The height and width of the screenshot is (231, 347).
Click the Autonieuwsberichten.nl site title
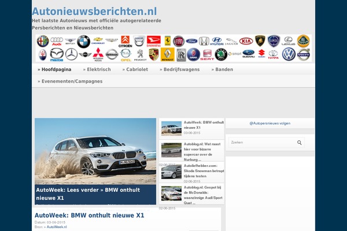pyautogui.click(x=94, y=12)
